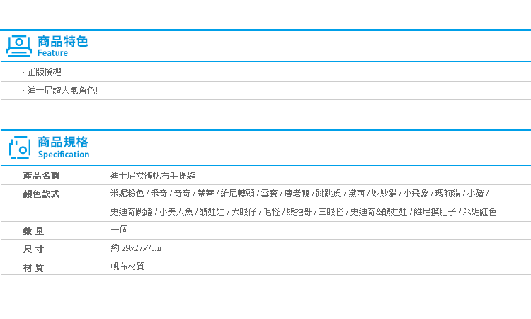531x319 pixels.
Task: Select the Feature subtitle text
Action: pos(52,53)
